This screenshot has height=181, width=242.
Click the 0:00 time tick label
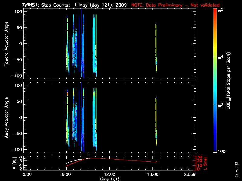pos(27,174)
